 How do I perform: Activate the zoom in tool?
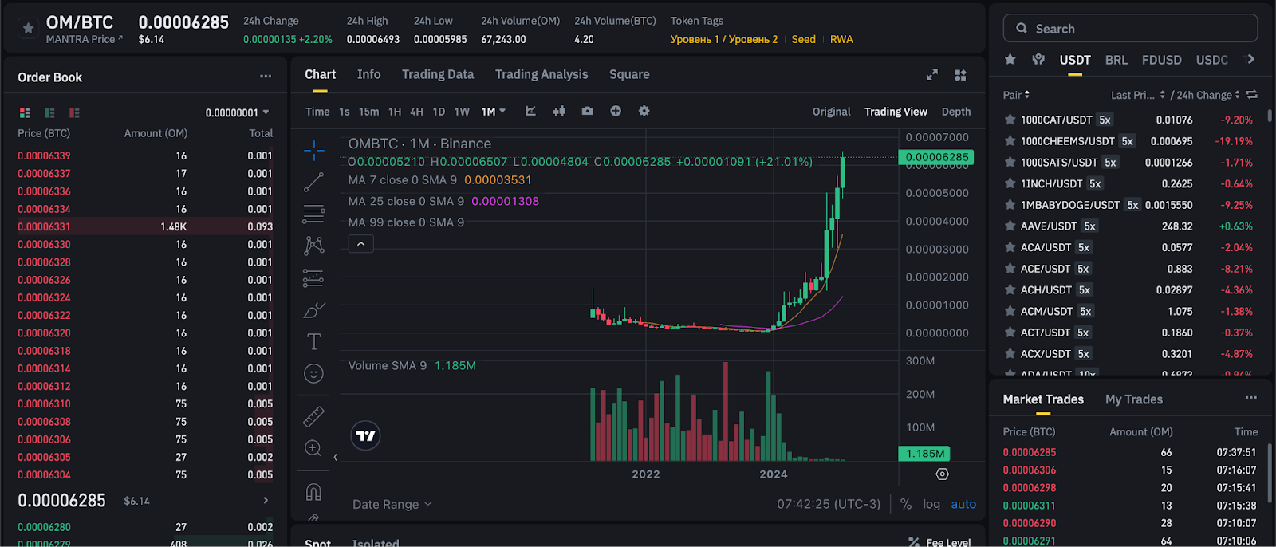pos(314,448)
